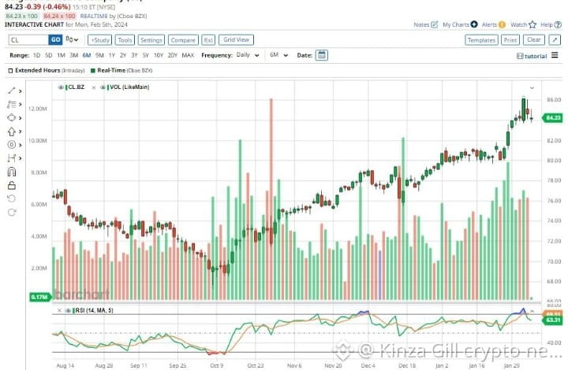Open the Date calendar picker icon
568x370 pixels.
pos(322,55)
